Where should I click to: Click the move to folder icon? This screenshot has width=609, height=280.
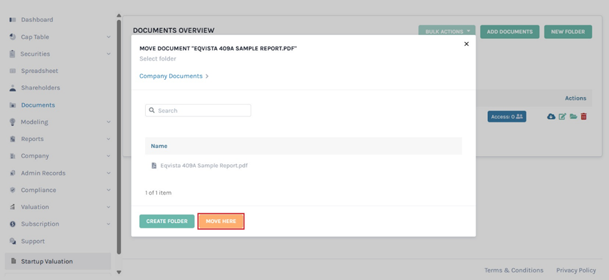coord(573,116)
